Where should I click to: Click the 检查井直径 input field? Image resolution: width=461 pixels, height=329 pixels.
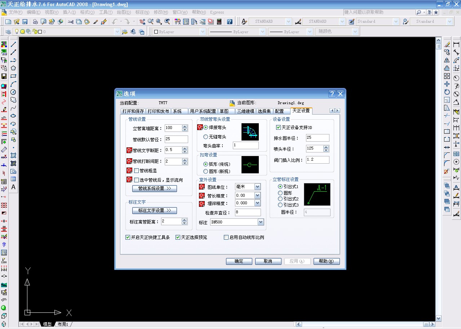click(x=247, y=213)
